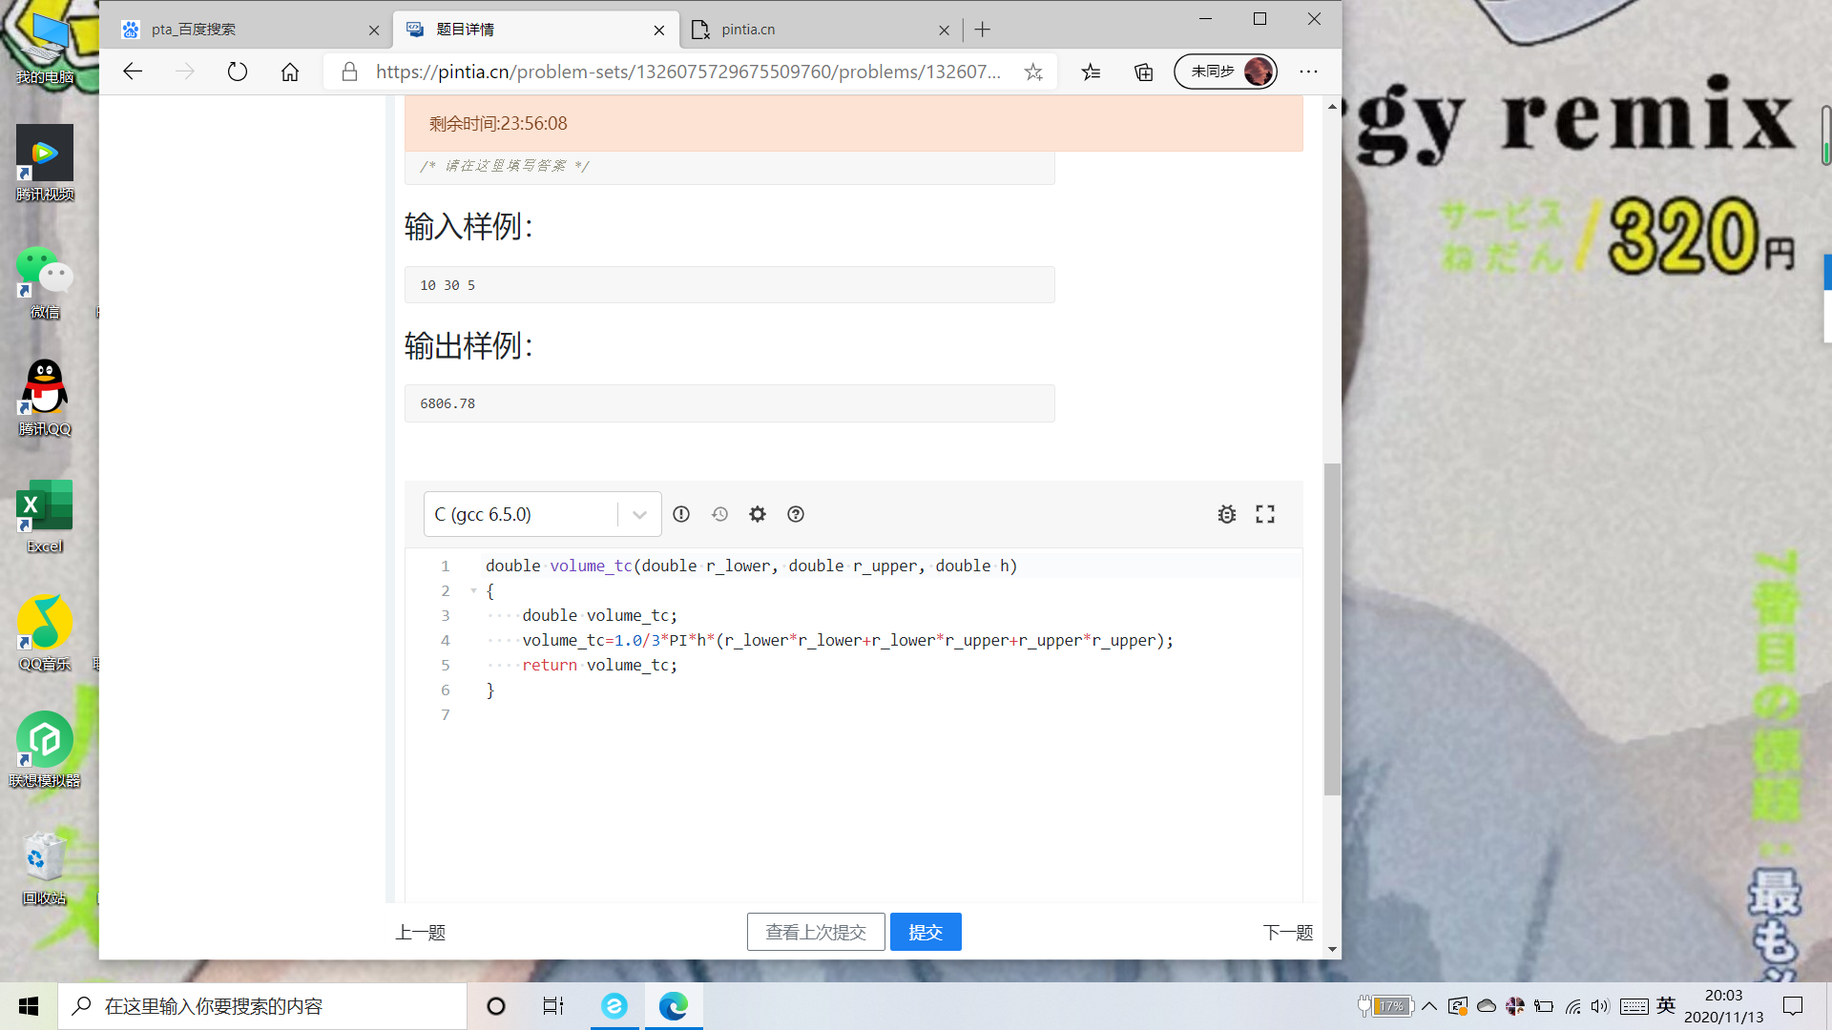This screenshot has height=1030, width=1832.
Task: Refresh the current page
Action: coord(238,72)
